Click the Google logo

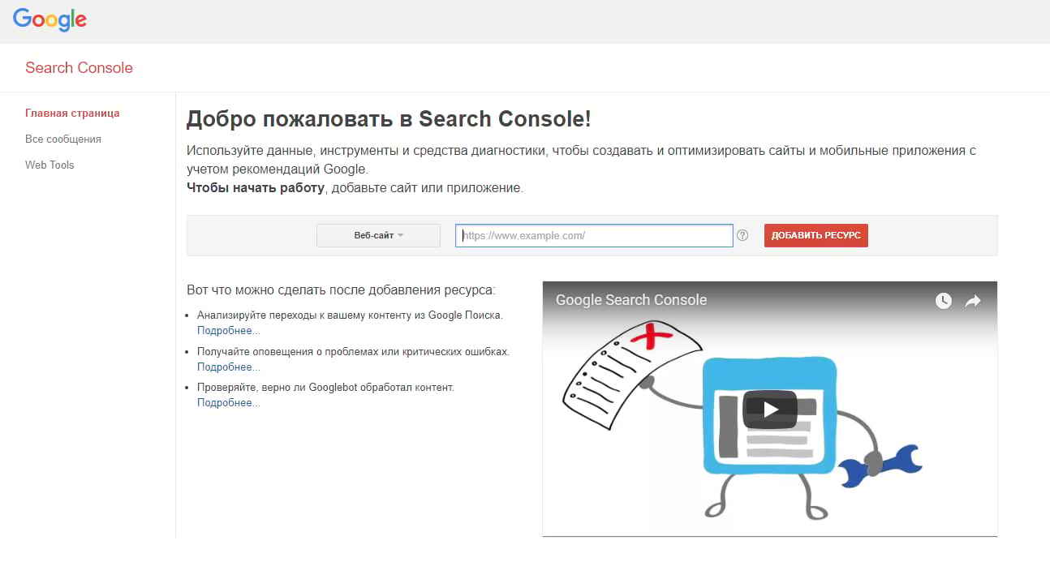49,19
